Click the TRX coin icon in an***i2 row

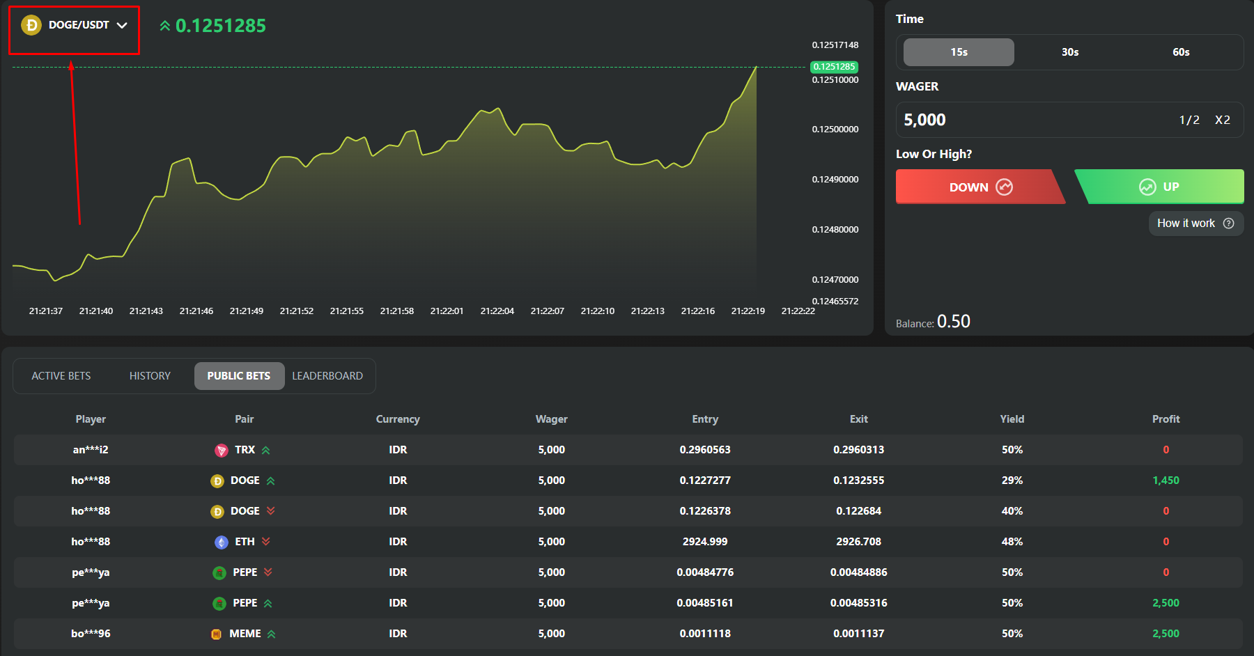click(222, 451)
